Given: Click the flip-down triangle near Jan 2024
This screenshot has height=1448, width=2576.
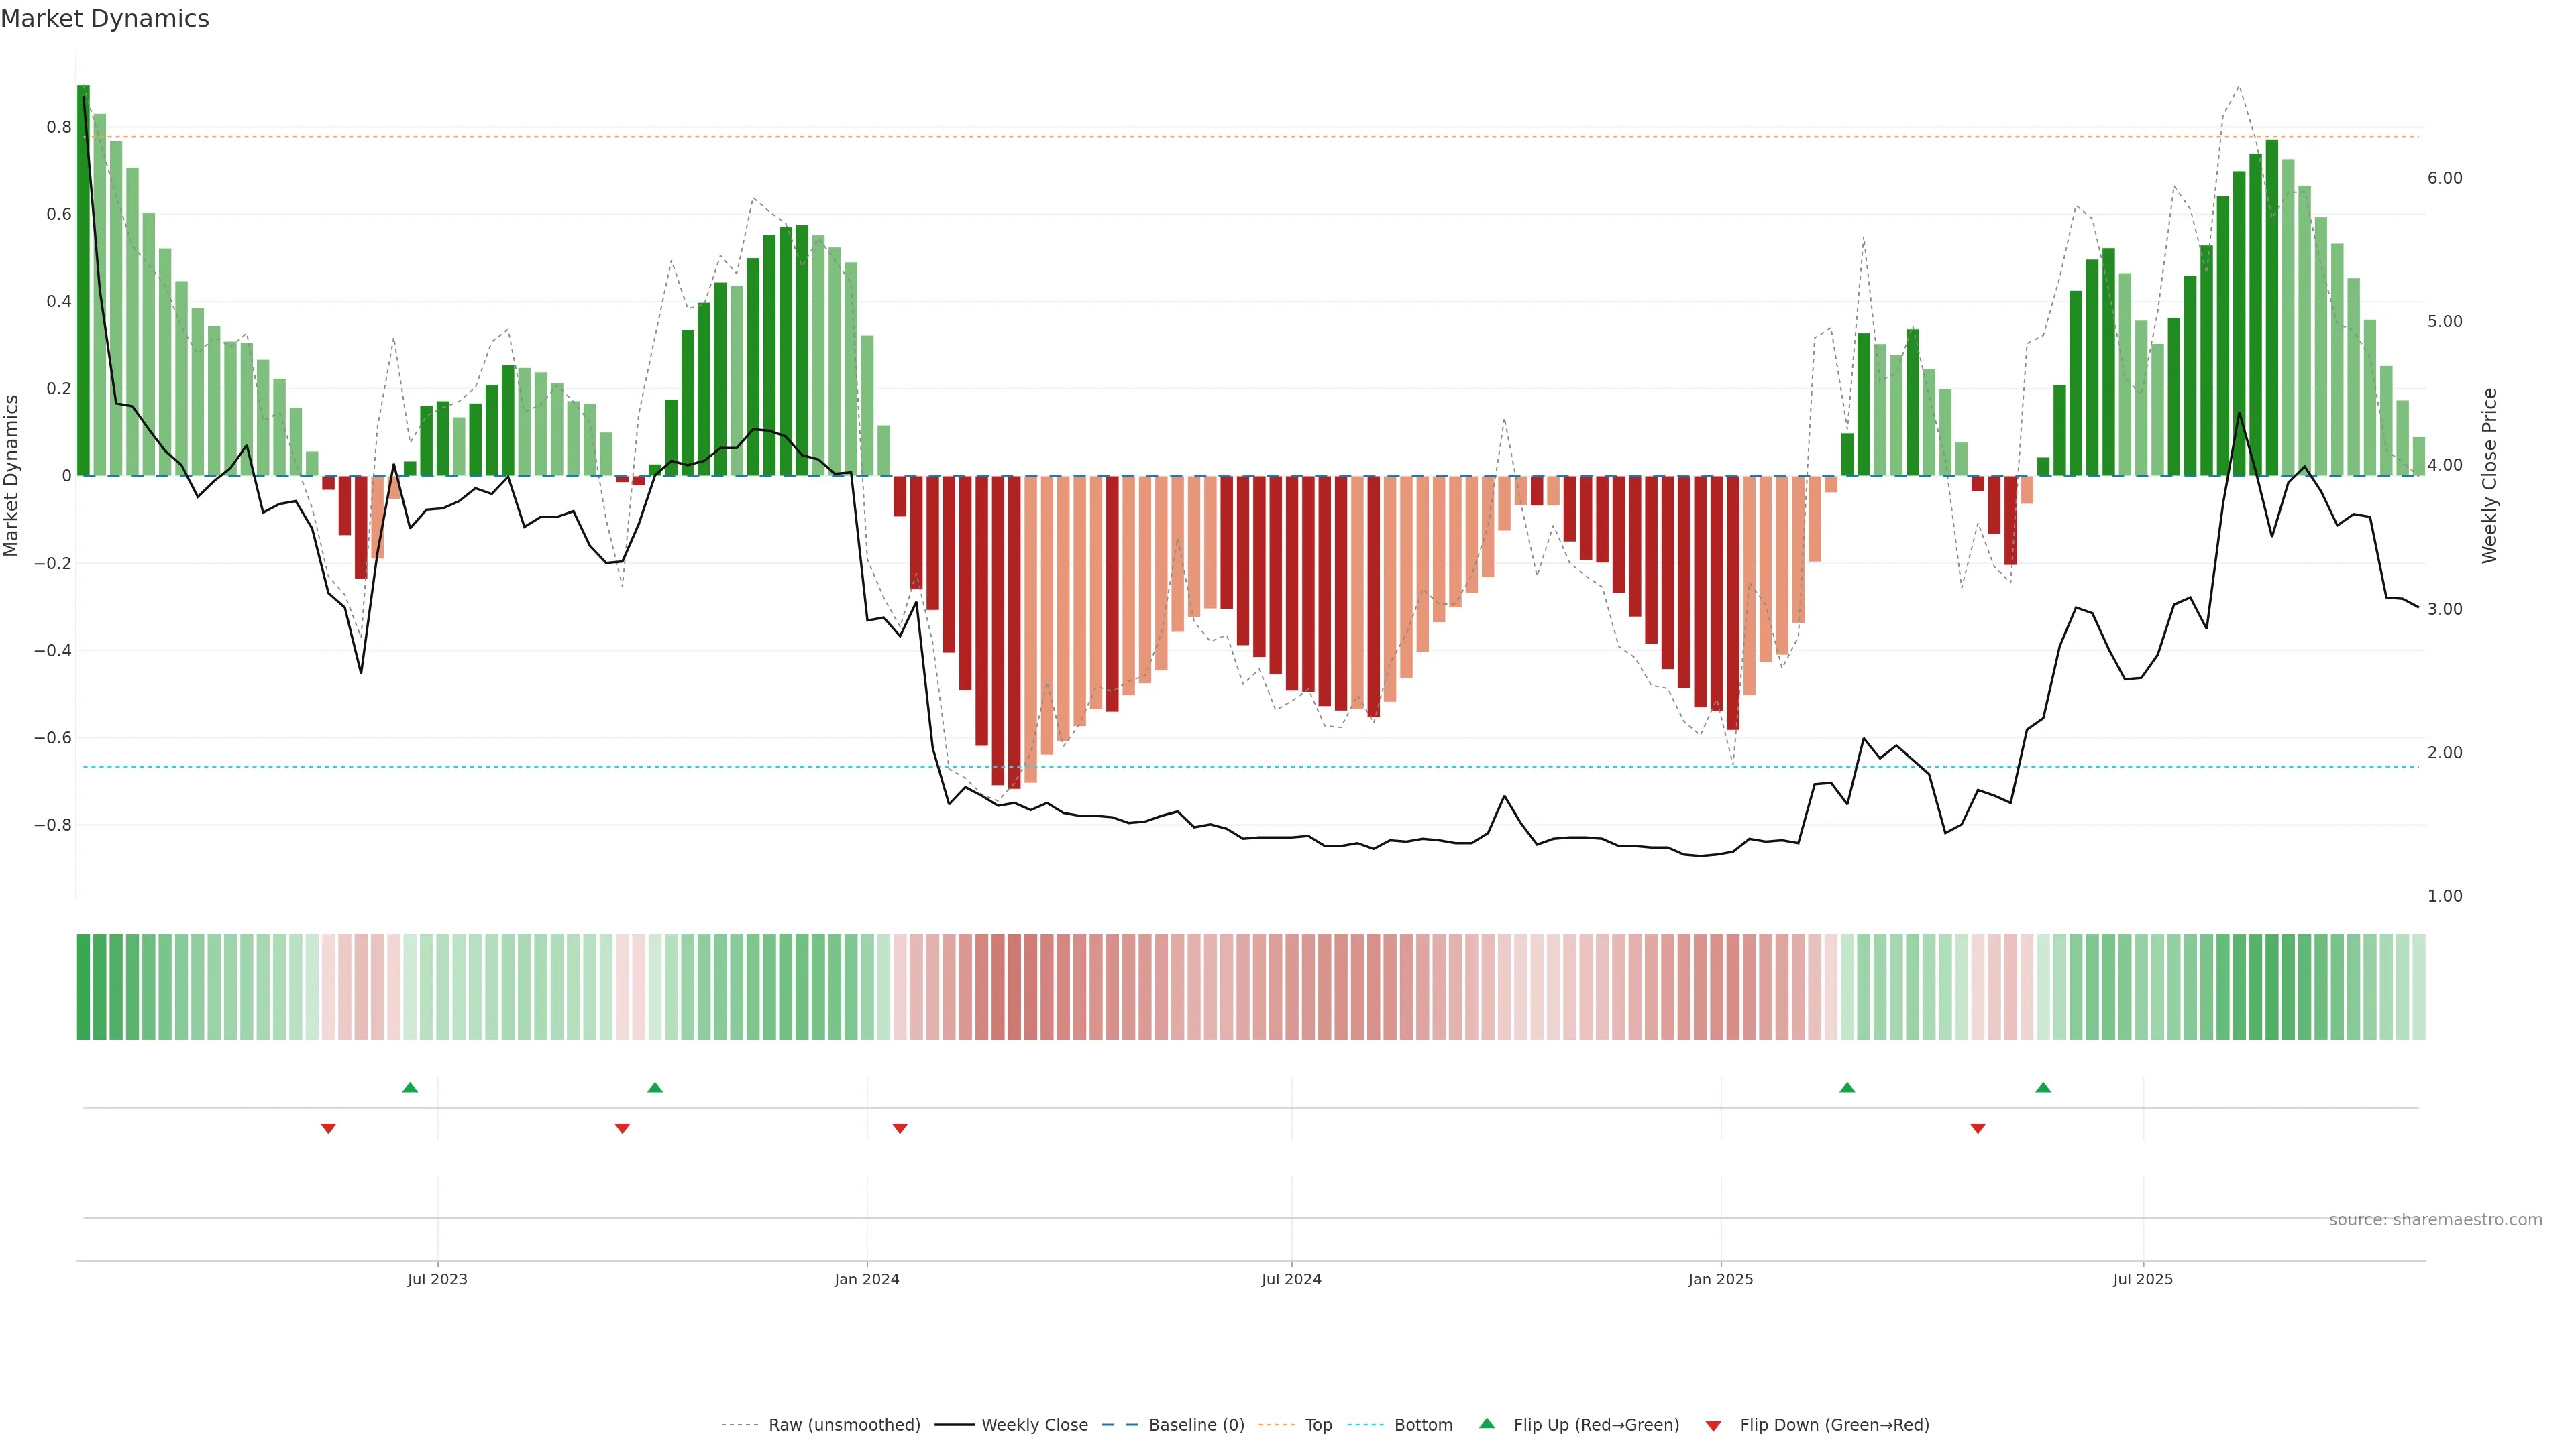Looking at the screenshot, I should [900, 1128].
